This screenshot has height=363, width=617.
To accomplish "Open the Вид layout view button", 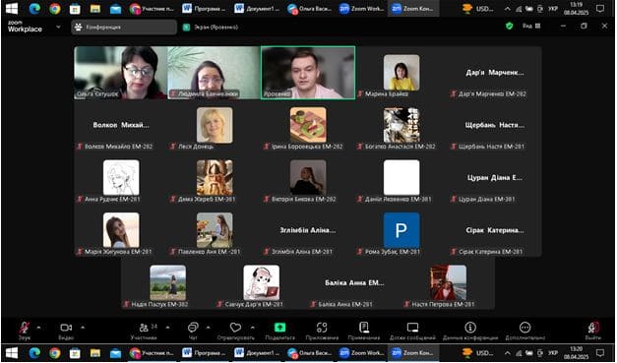I will [531, 26].
